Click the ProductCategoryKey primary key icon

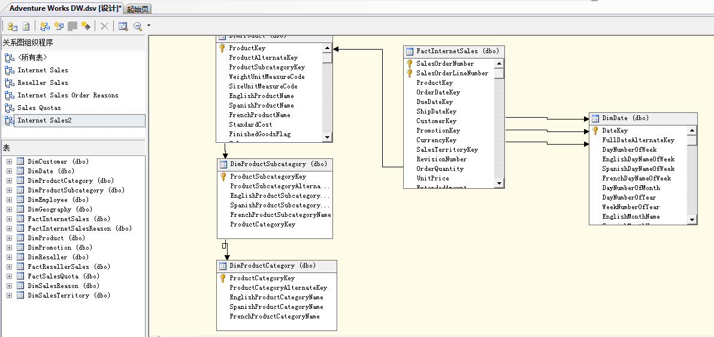pos(223,278)
